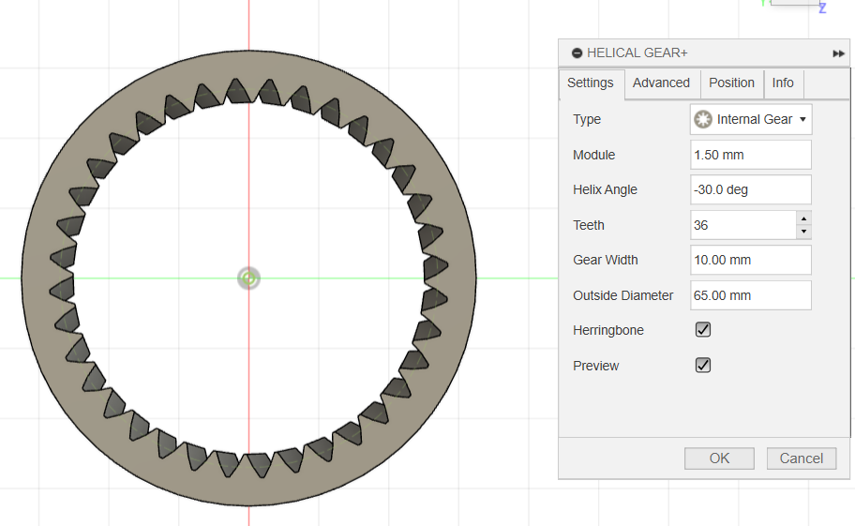Screen dimensions: 855x526
Task: Click the Outside Diameter field
Action: [750, 295]
